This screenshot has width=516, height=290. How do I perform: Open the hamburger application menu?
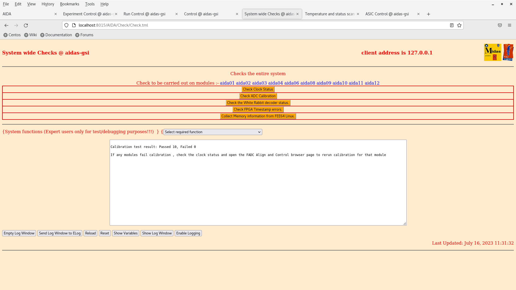coord(510,25)
